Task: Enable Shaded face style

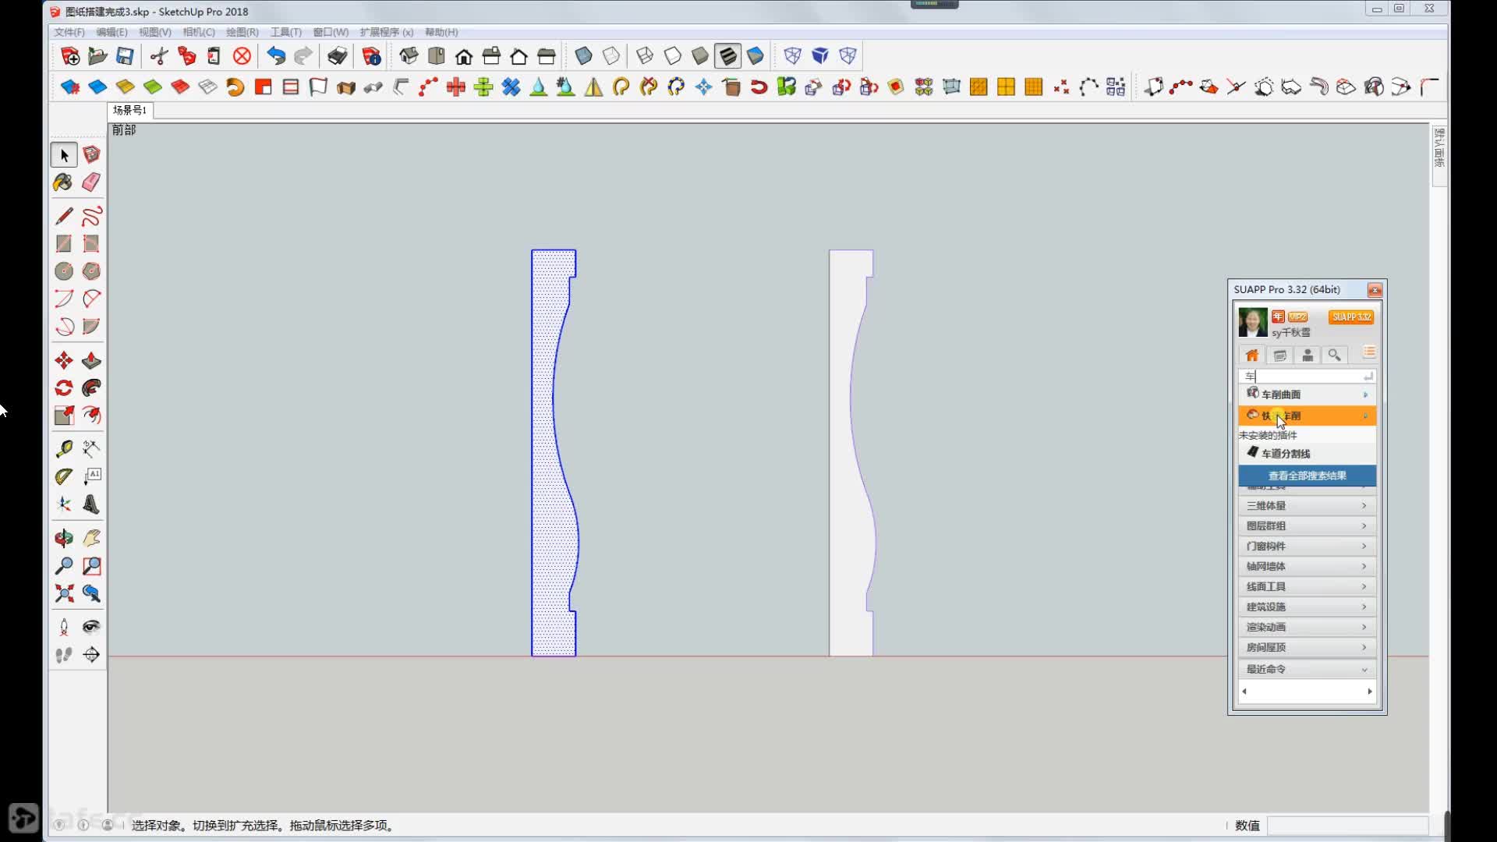Action: [700, 56]
